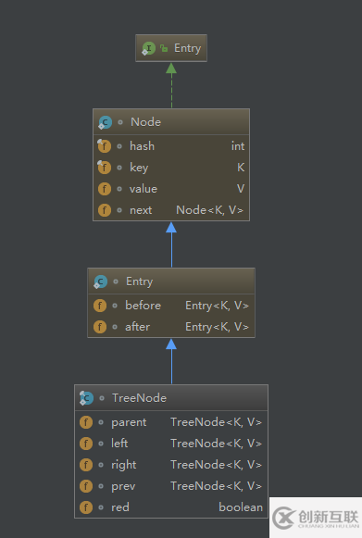Viewport: 362px width, 538px height.
Task: Select the int type of hash
Action: pos(238,146)
